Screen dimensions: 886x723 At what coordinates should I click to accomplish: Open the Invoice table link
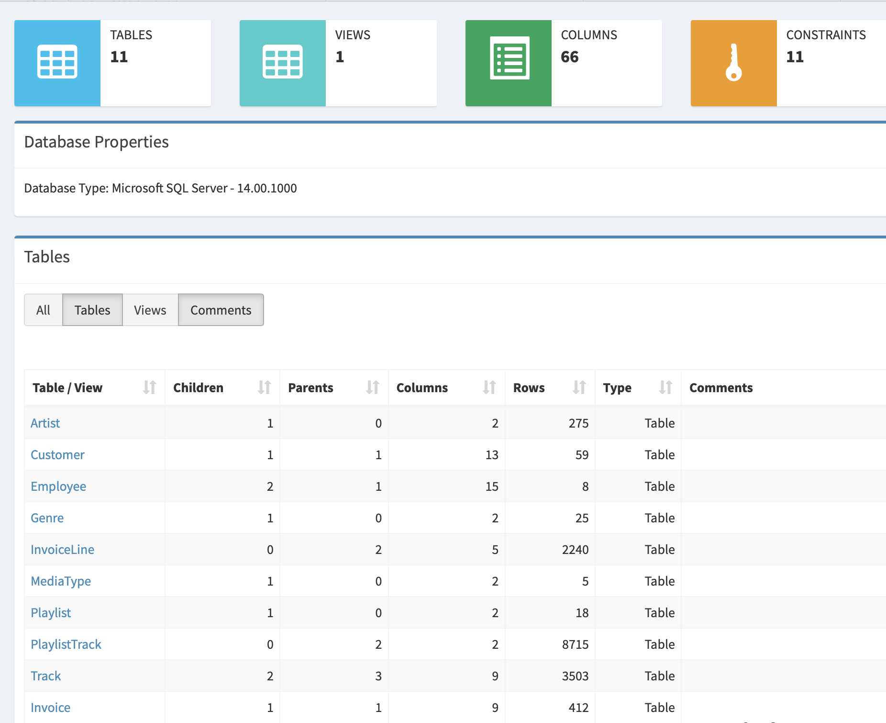[51, 708]
